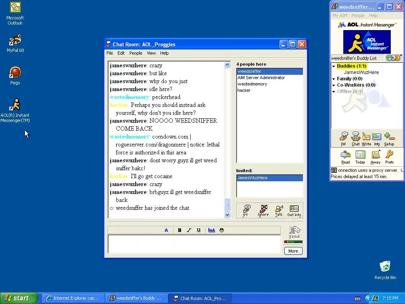
Task: Select AOL Instant Messenger desktop shortcut
Action: pyautogui.click(x=15, y=111)
